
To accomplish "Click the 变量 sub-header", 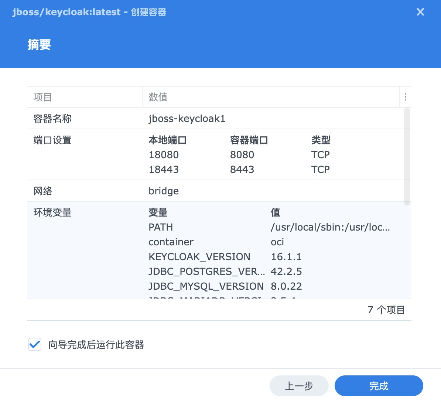I will (158, 212).
